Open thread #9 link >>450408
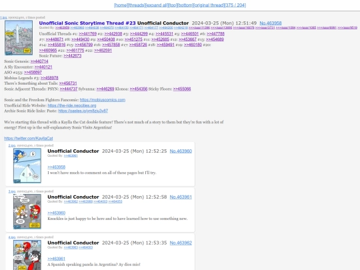Viewport: 360px width, 270px height. point(106,39)
